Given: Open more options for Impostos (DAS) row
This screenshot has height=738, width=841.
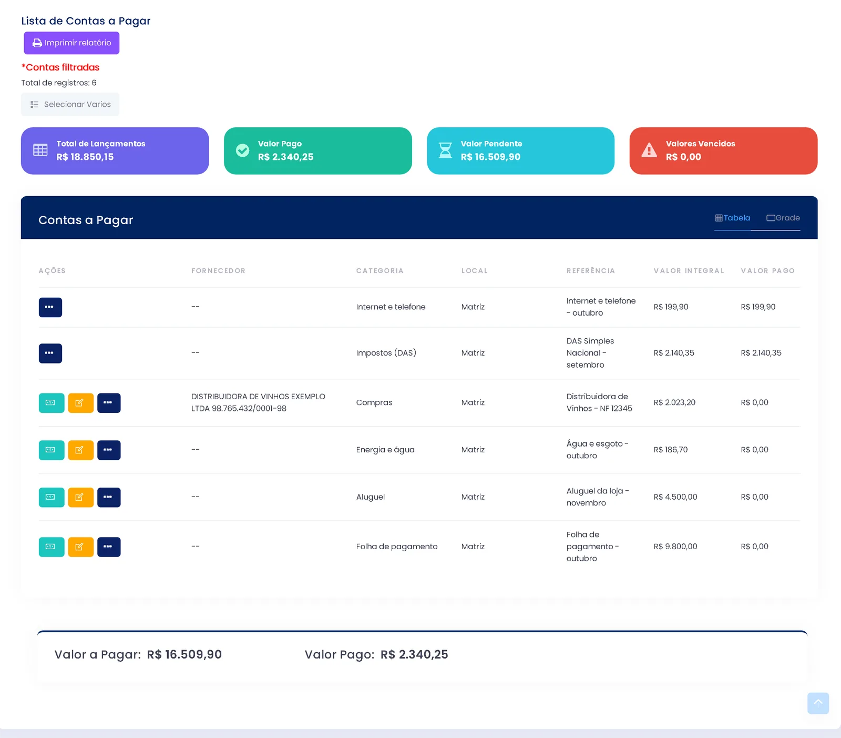Looking at the screenshot, I should point(50,353).
